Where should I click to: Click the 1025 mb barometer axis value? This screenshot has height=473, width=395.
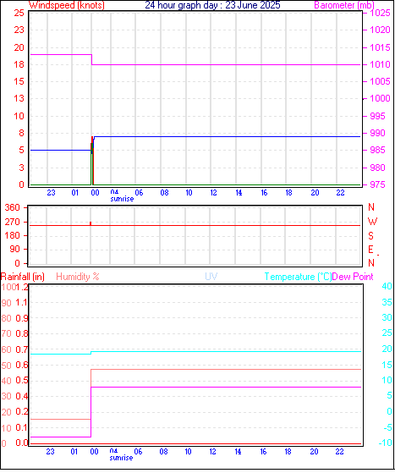(x=381, y=13)
